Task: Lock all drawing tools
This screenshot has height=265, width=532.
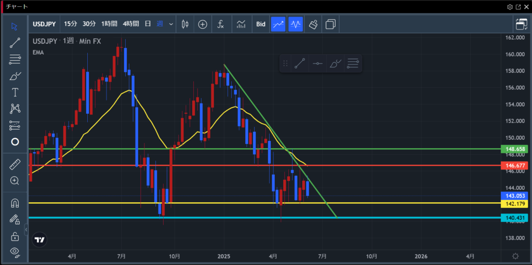Action: click(15, 236)
